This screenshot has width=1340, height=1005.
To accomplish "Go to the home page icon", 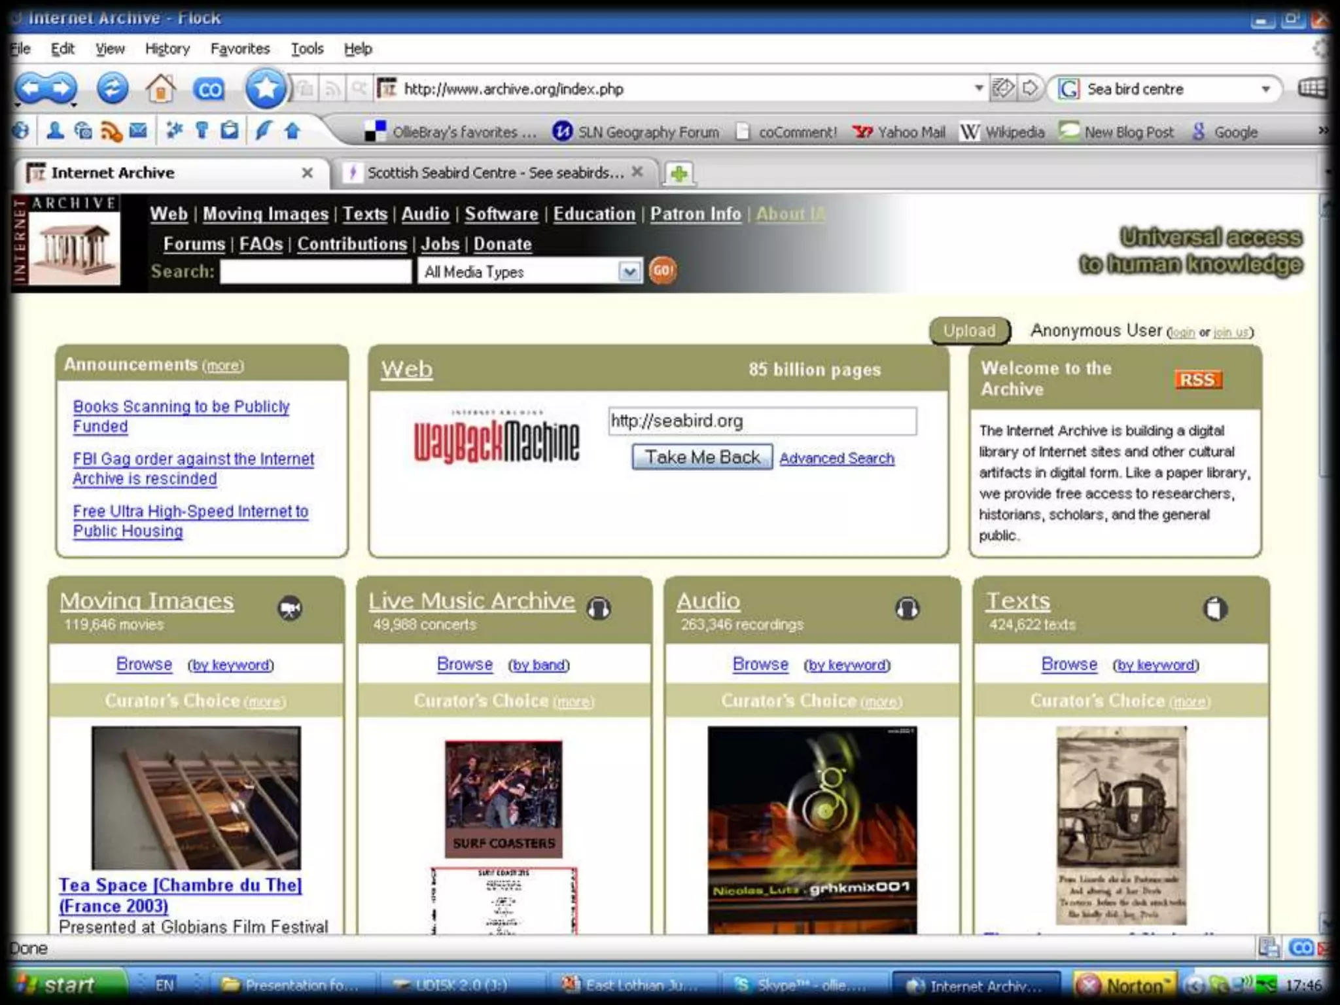I will pyautogui.click(x=160, y=88).
